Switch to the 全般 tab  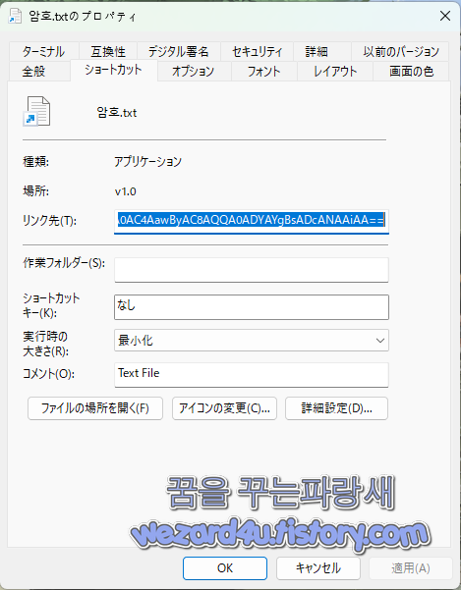click(x=33, y=71)
